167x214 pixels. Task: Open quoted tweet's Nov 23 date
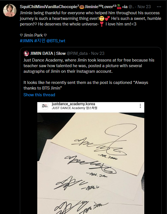point(98,53)
